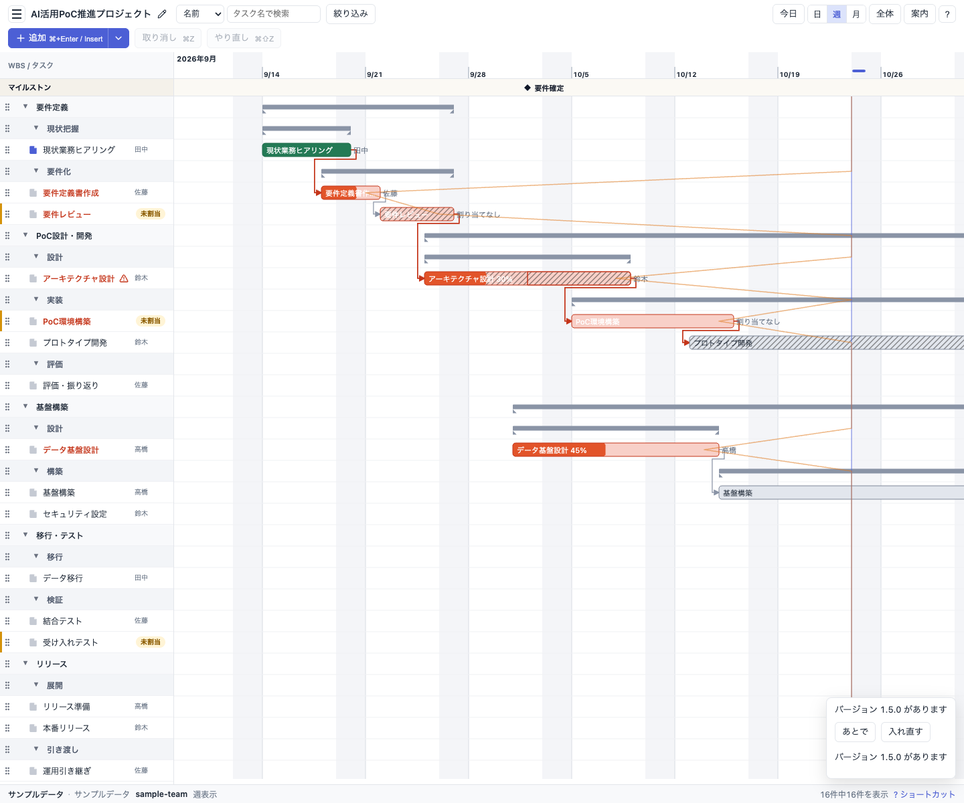The width and height of the screenshot is (964, 803).
Task: Click the document icon beside PoC環境構築
Action: pos(33,321)
